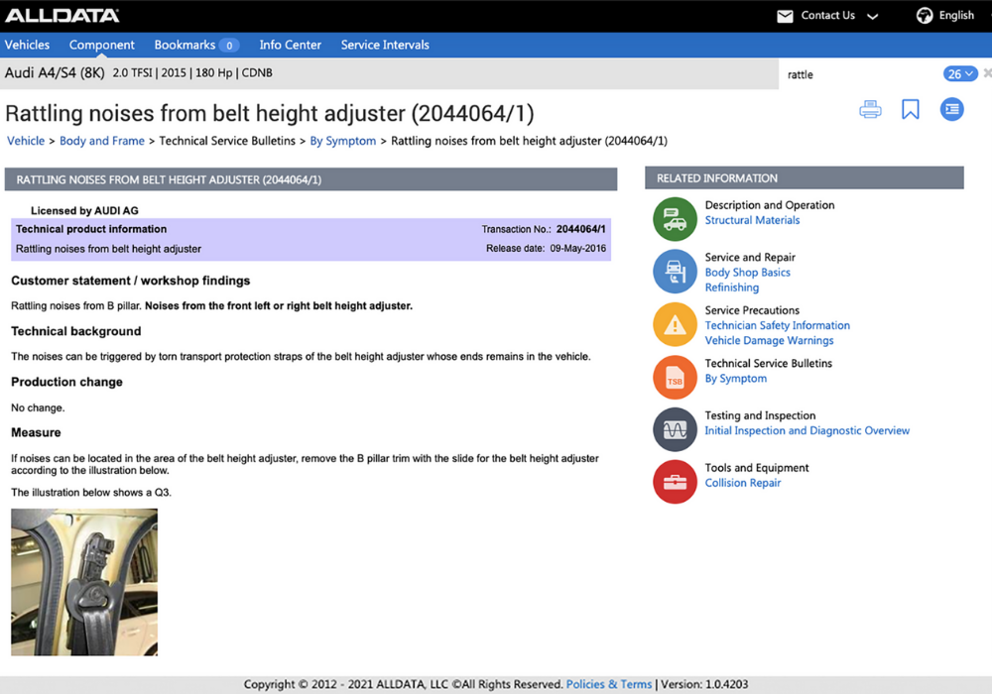
Task: Open the Component menu
Action: pos(102,45)
